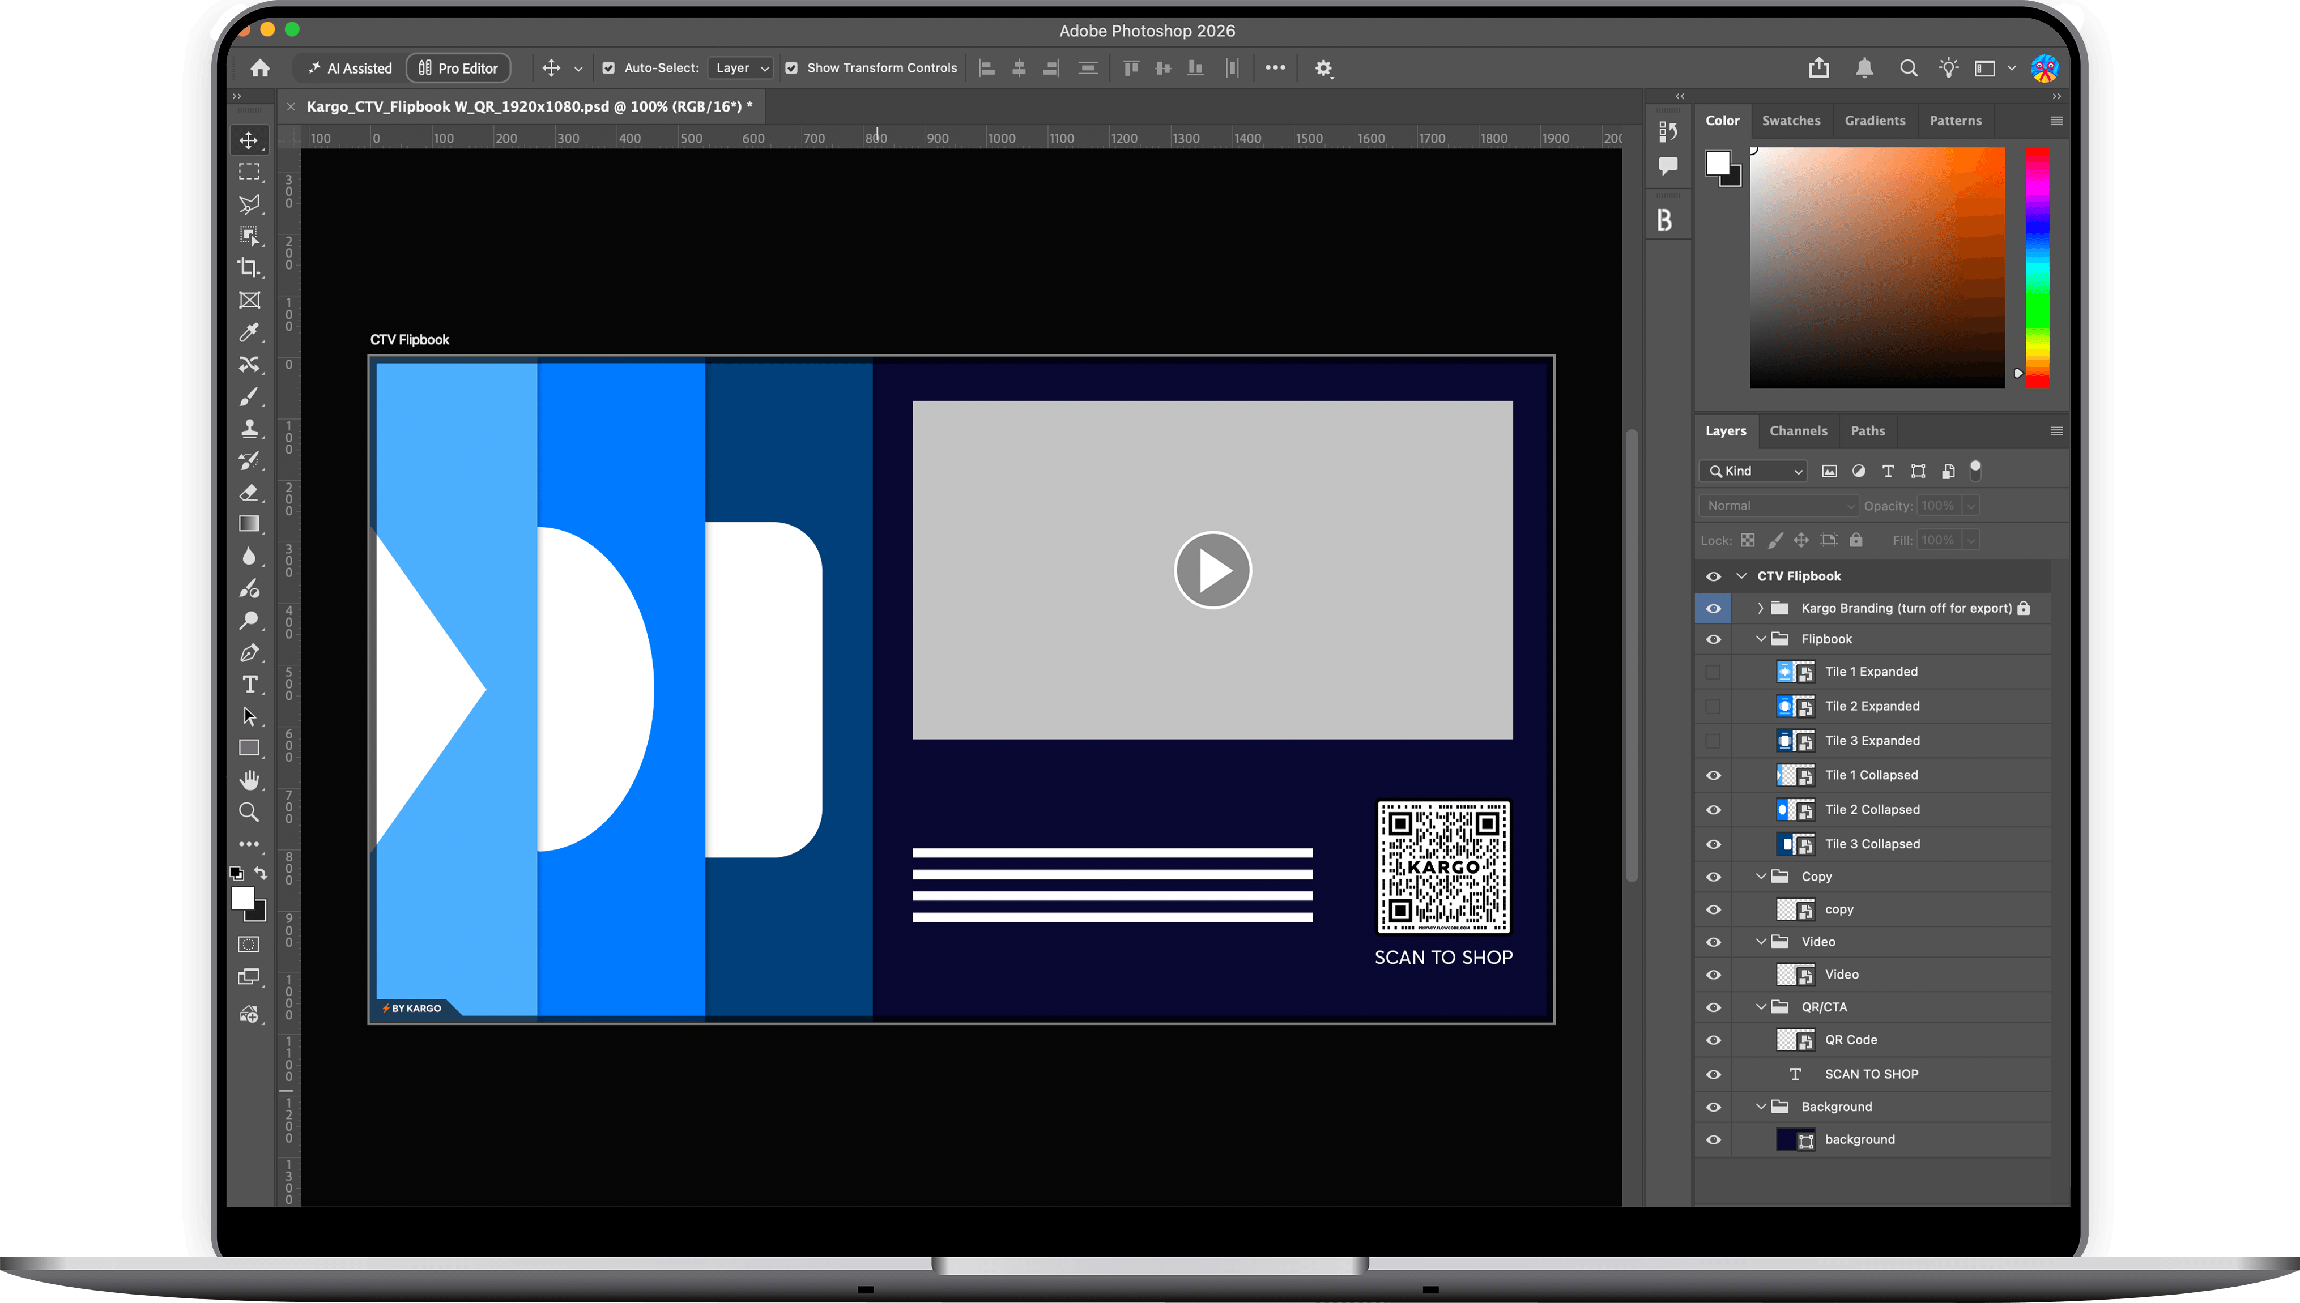The height and width of the screenshot is (1303, 2300).
Task: Collapse the Video group
Action: [x=1760, y=942]
